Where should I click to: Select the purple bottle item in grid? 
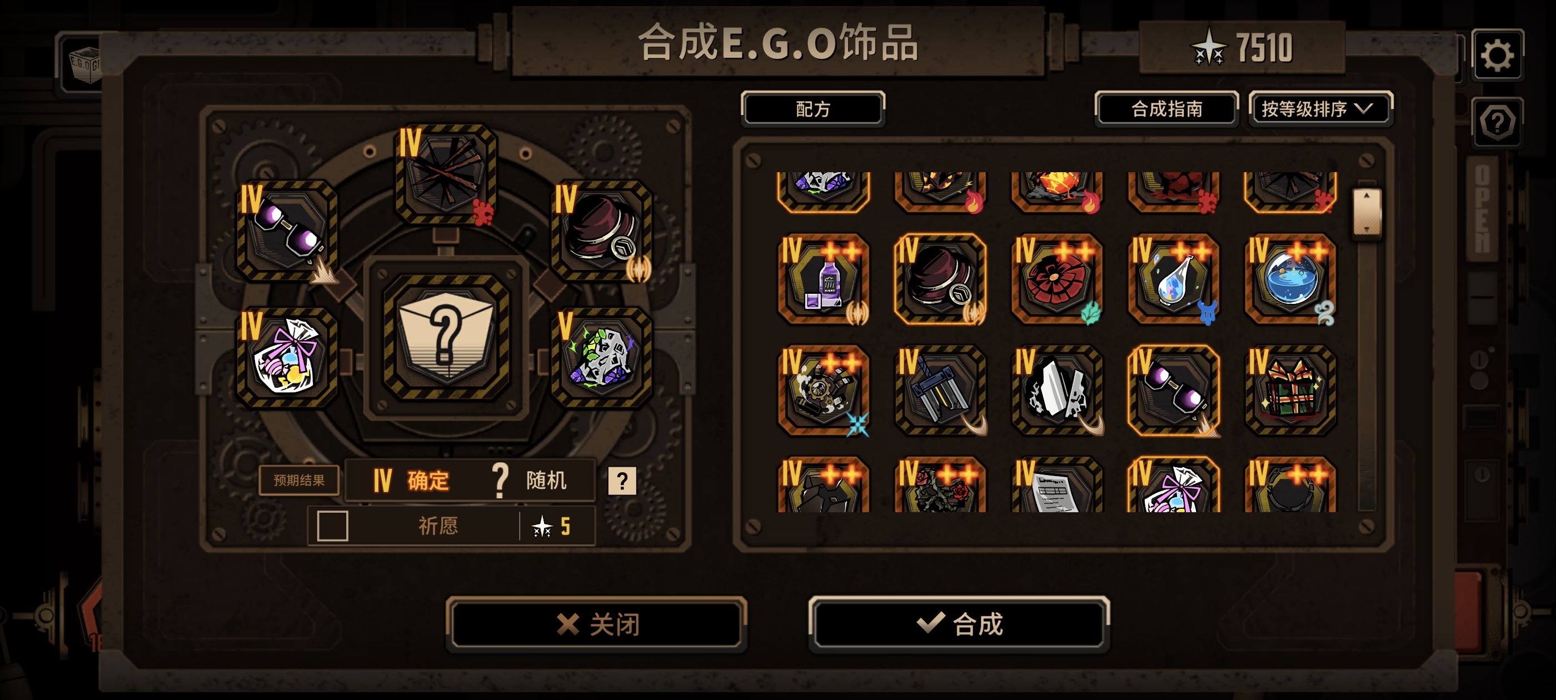point(824,279)
